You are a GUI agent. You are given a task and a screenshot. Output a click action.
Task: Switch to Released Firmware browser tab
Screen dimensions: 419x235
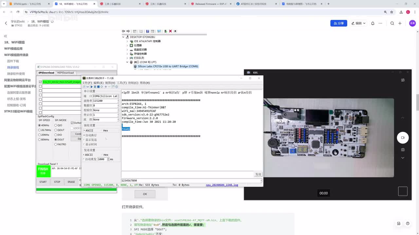[x=211, y=4]
